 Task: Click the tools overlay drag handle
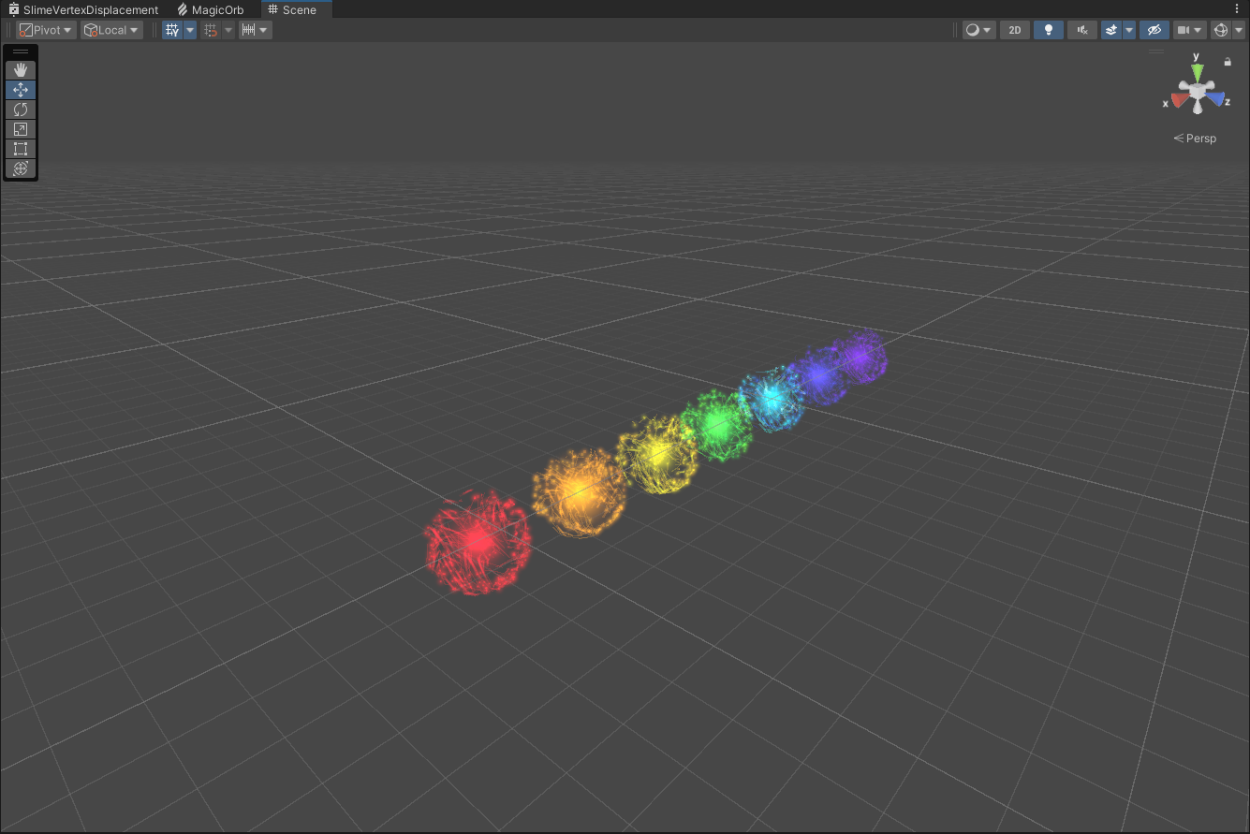(21, 51)
